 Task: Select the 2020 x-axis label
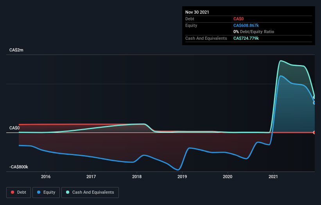[228, 177]
